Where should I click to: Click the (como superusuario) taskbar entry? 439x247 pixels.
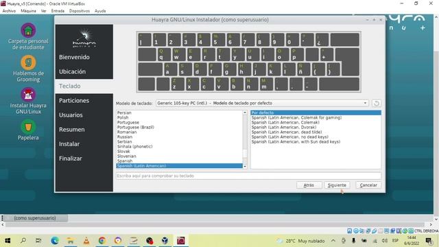click(x=35, y=218)
